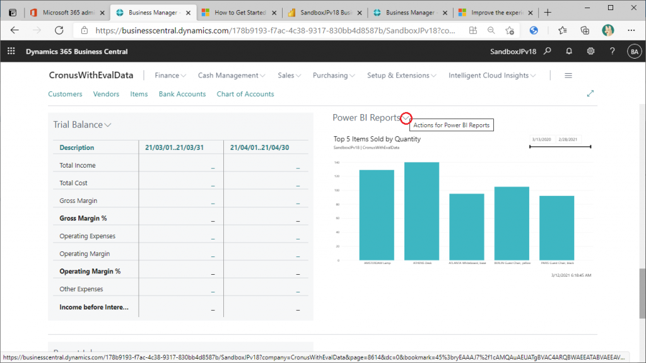View site info via the lock icon

pyautogui.click(x=85, y=30)
